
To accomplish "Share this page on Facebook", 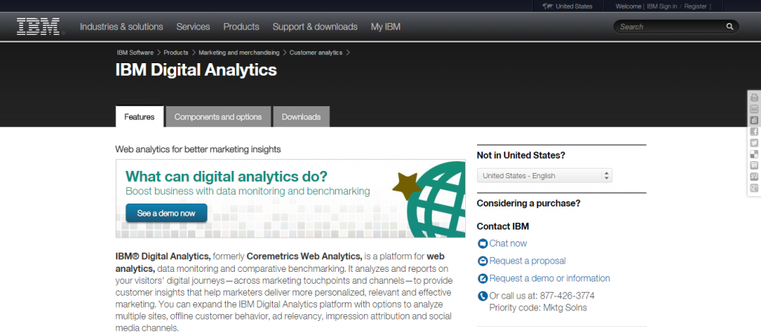I will click(754, 131).
